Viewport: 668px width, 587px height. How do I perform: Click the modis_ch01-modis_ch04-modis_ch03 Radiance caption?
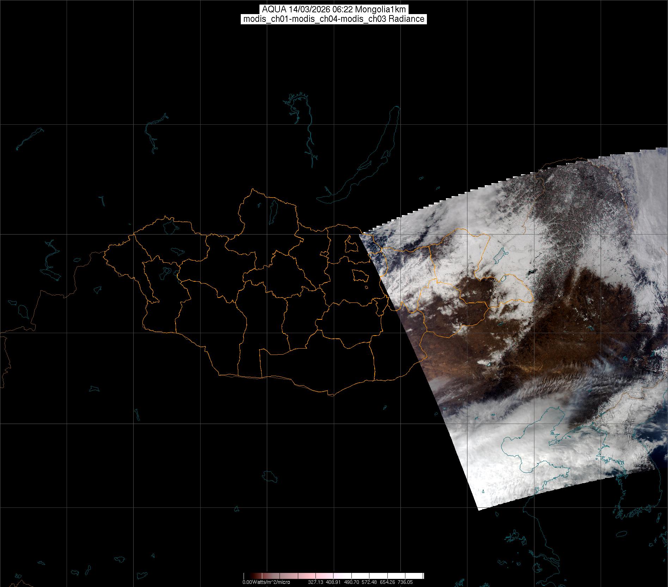333,19
